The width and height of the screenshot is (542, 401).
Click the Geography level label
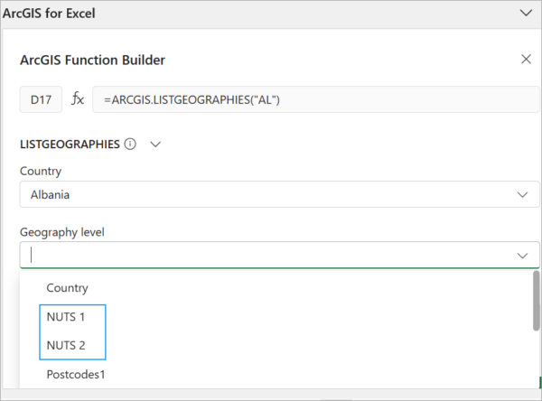click(61, 232)
